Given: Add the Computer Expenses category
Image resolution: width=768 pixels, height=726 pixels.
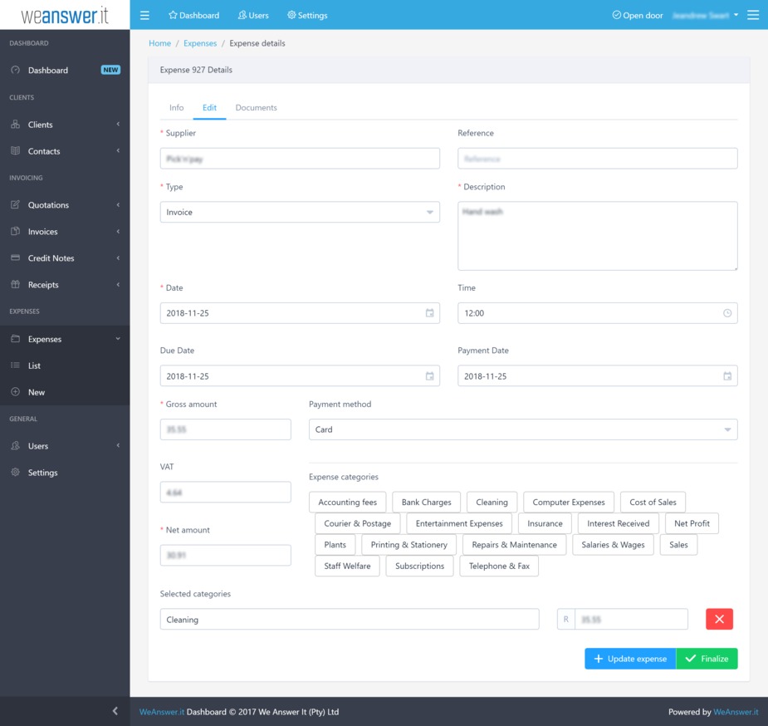Looking at the screenshot, I should coord(569,502).
